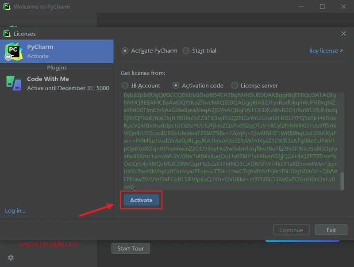Click inside the activation code text area
The width and height of the screenshot is (354, 267).
[230, 141]
